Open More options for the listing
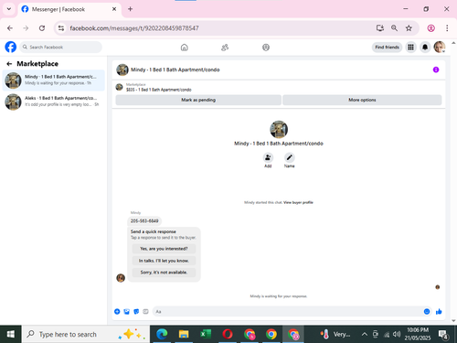The image size is (457, 343). click(362, 100)
